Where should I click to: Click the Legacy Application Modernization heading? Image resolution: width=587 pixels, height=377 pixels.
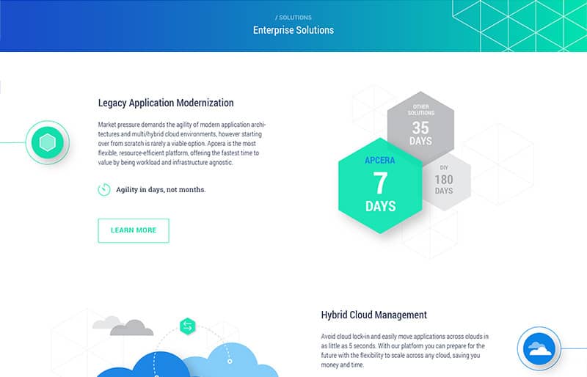click(x=166, y=103)
